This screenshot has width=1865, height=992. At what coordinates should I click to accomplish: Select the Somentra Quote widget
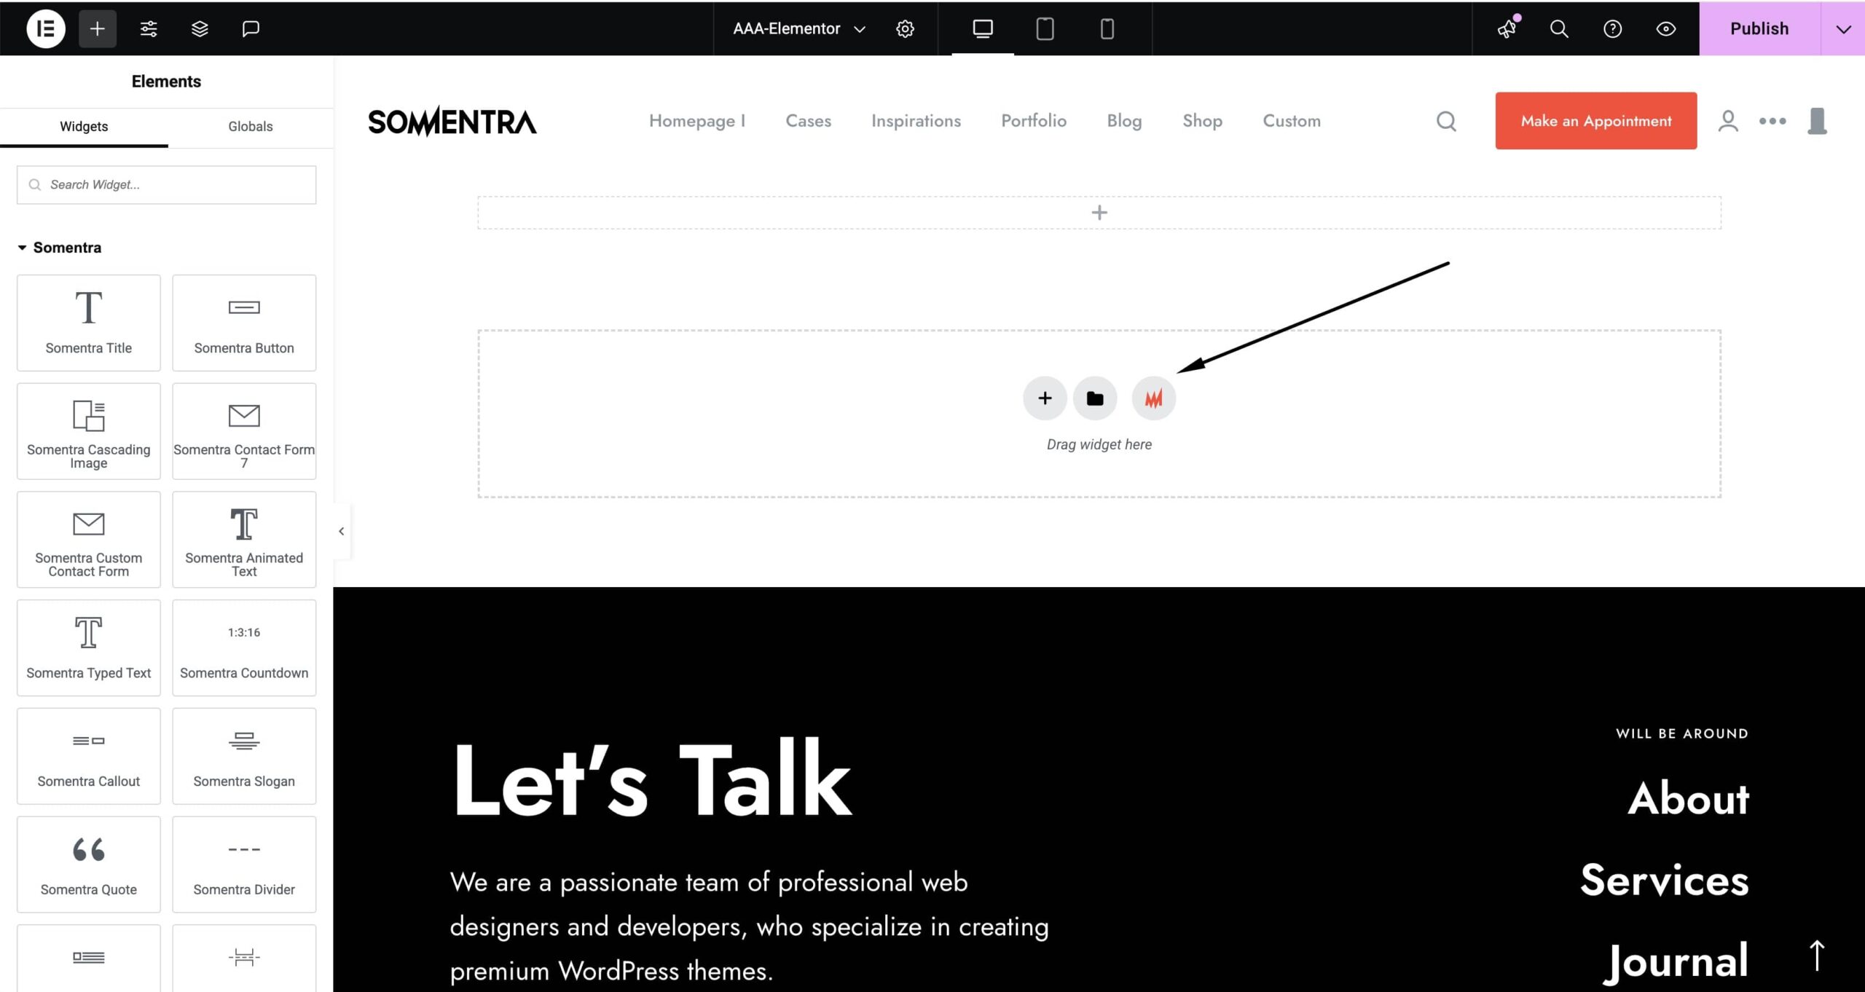click(x=88, y=865)
